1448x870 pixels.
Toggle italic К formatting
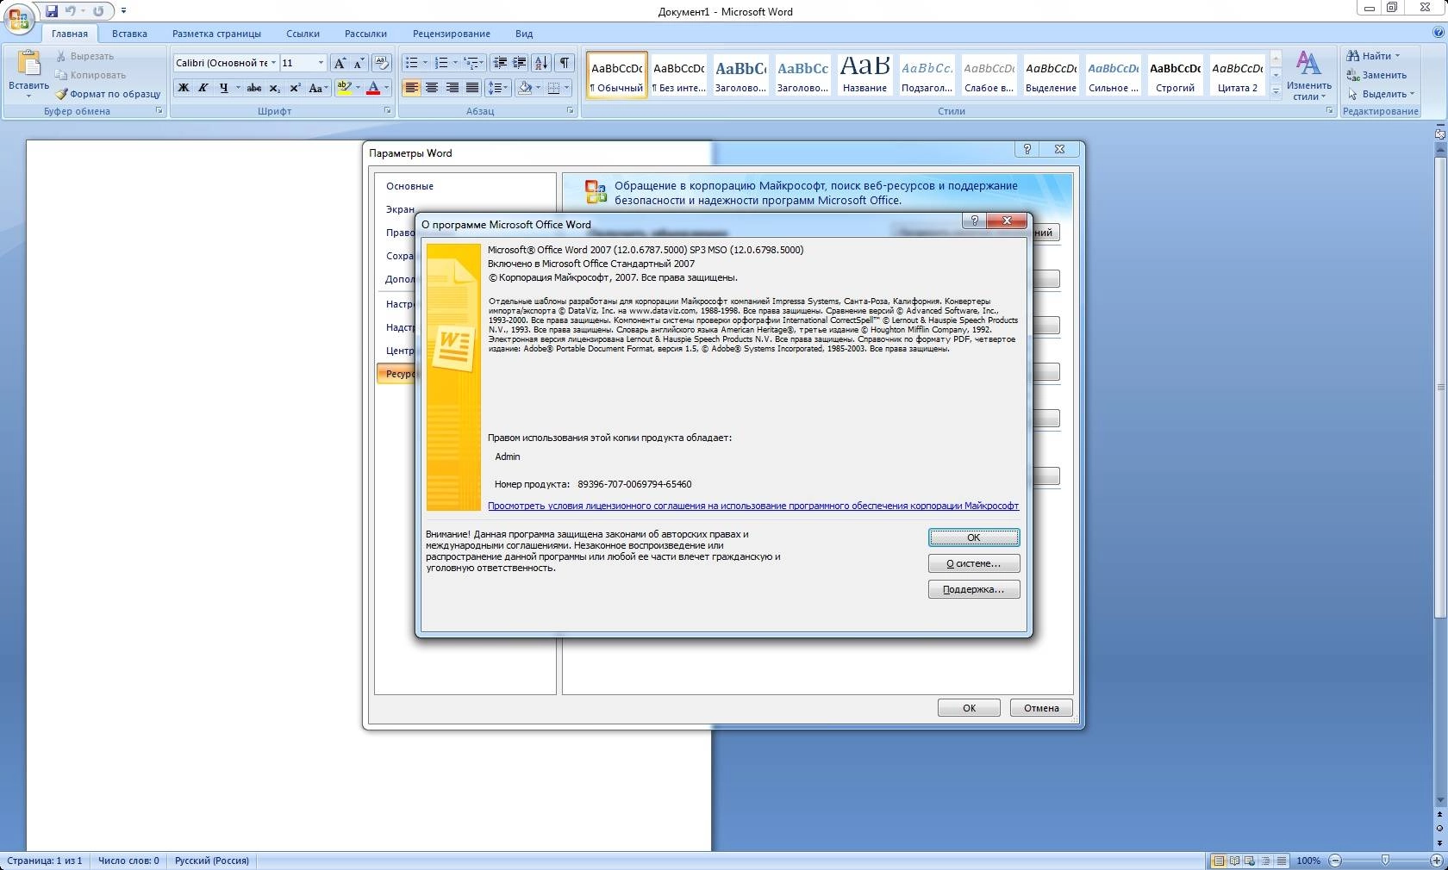pyautogui.click(x=203, y=88)
